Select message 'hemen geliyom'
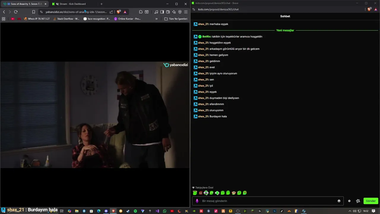The height and width of the screenshot is (214, 380). 219,55
